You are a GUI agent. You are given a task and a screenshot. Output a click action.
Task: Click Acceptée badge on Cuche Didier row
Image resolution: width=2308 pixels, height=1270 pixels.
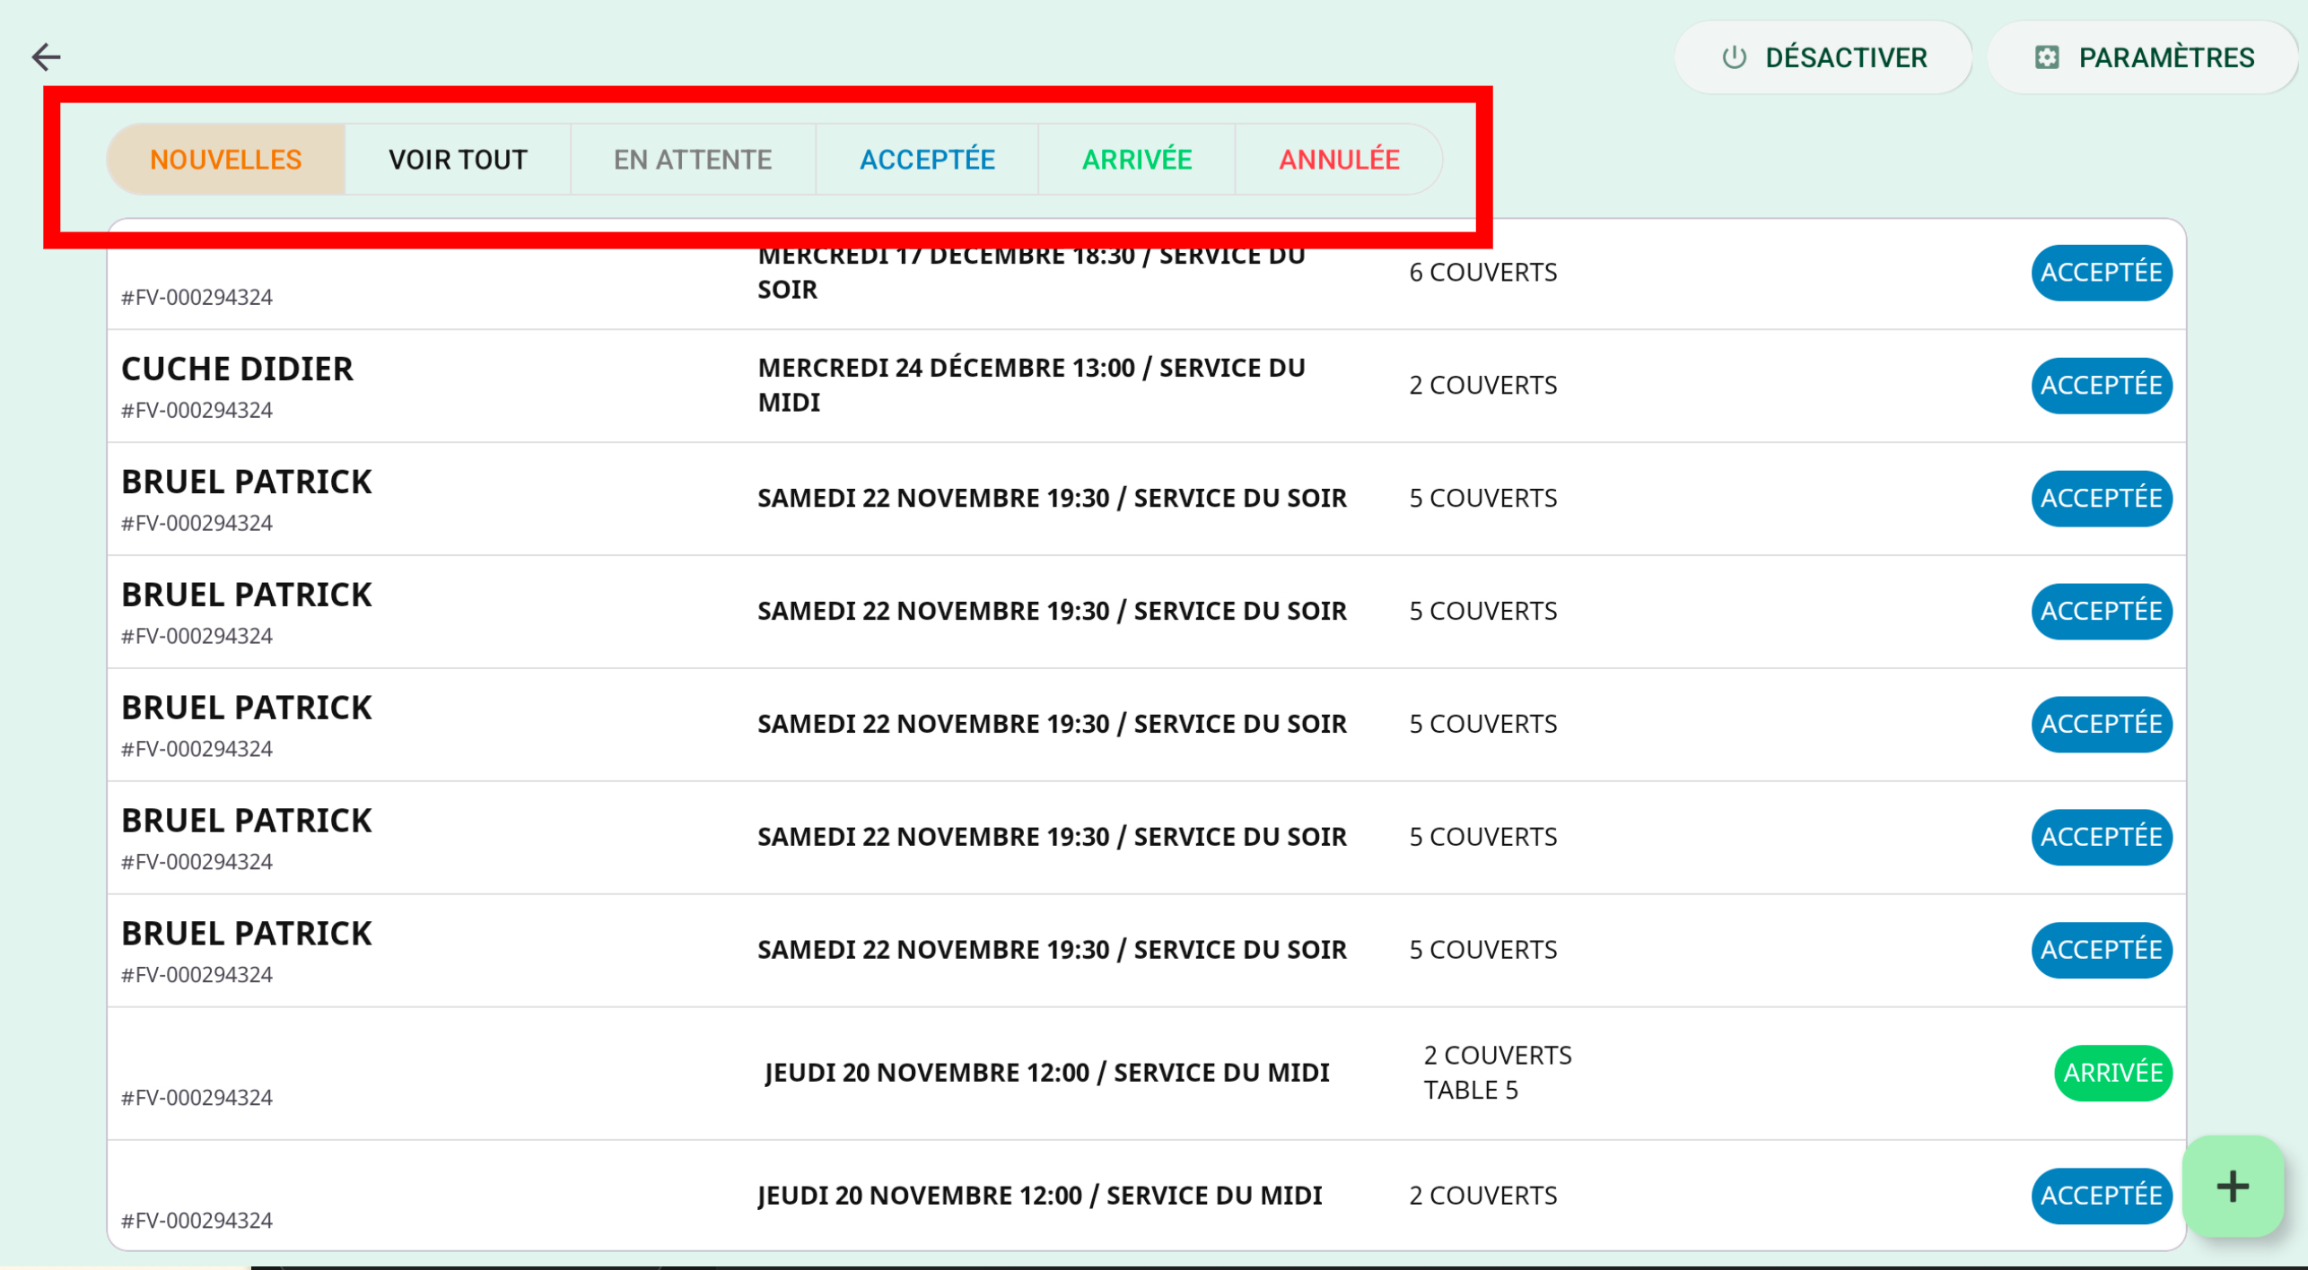tap(2100, 386)
